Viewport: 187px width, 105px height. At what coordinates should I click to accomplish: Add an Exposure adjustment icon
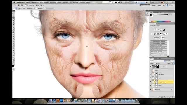pos(164,30)
